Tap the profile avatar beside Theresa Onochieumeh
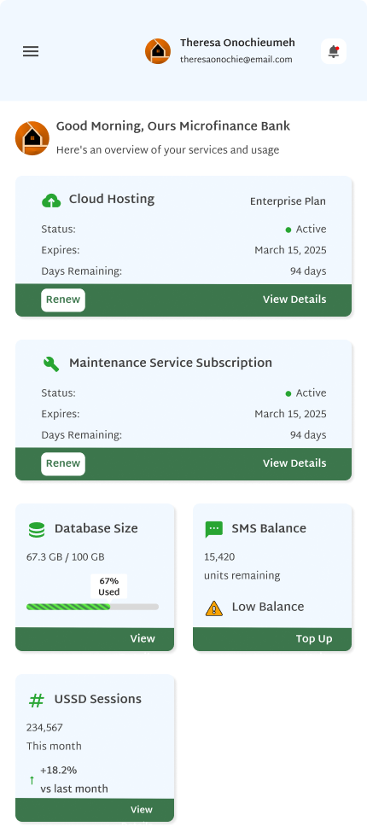Screen dimensions: 367x838 point(158,51)
